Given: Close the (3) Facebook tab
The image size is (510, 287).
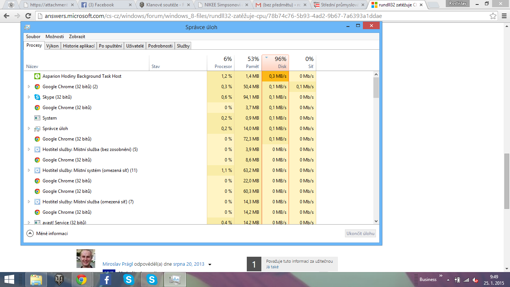Looking at the screenshot, I should pyautogui.click(x=131, y=5).
